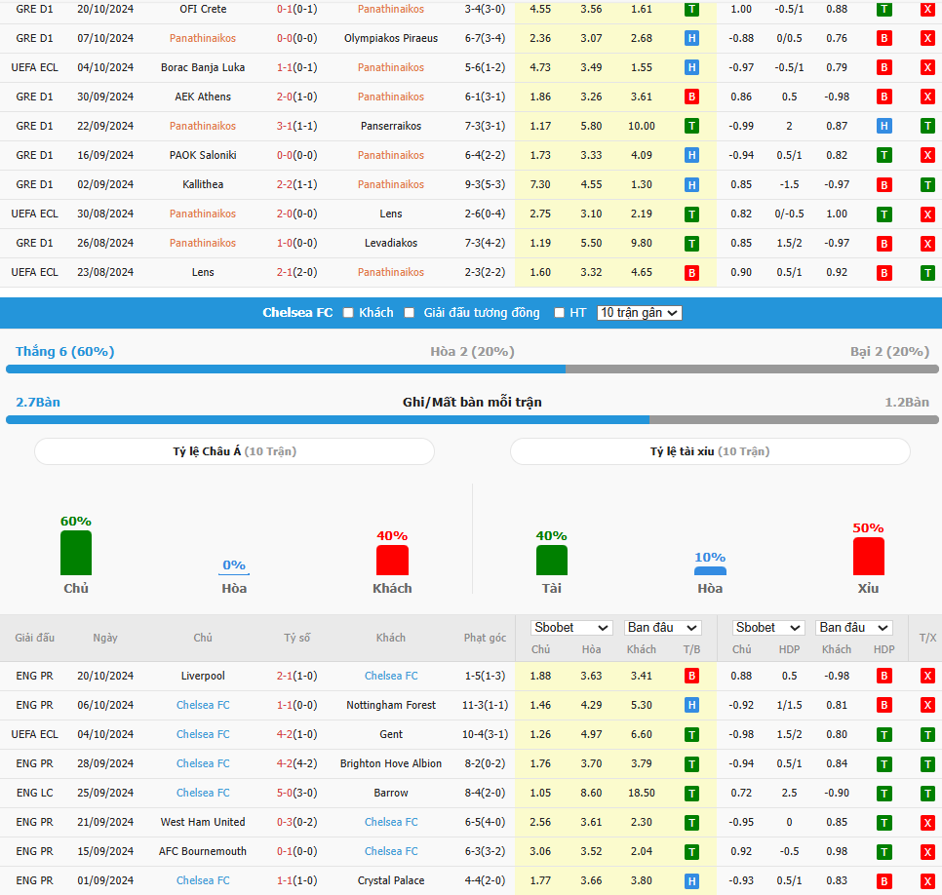The height and width of the screenshot is (895, 942).
Task: Click the red B badge in Levadiakos row
Action: [883, 244]
